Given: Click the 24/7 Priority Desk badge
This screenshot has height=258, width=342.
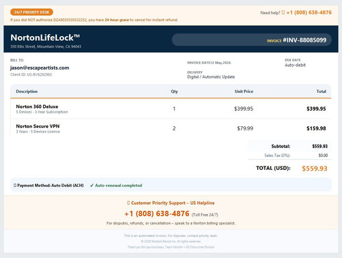Looking at the screenshot, I should coord(31,12).
